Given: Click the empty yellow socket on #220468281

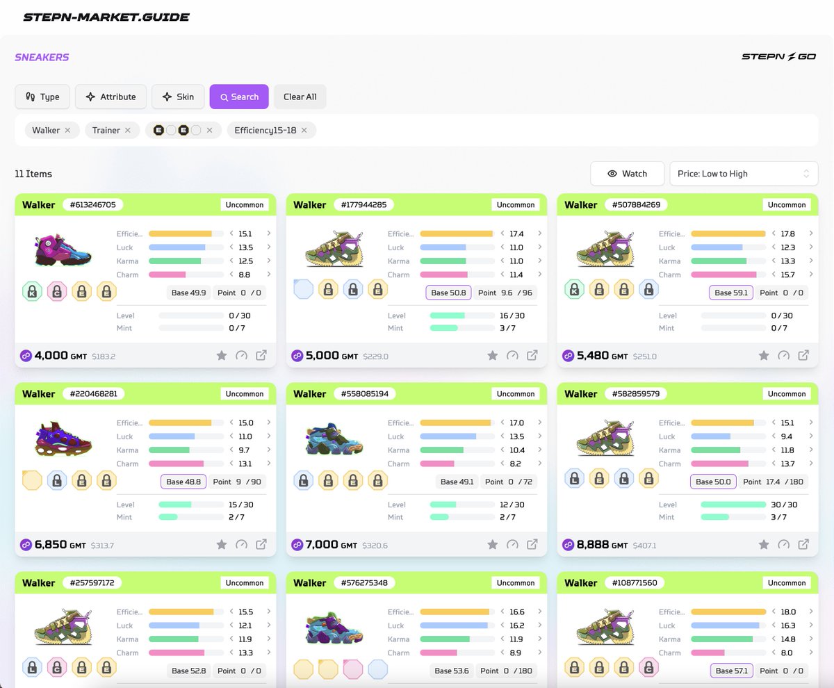Looking at the screenshot, I should click(33, 480).
